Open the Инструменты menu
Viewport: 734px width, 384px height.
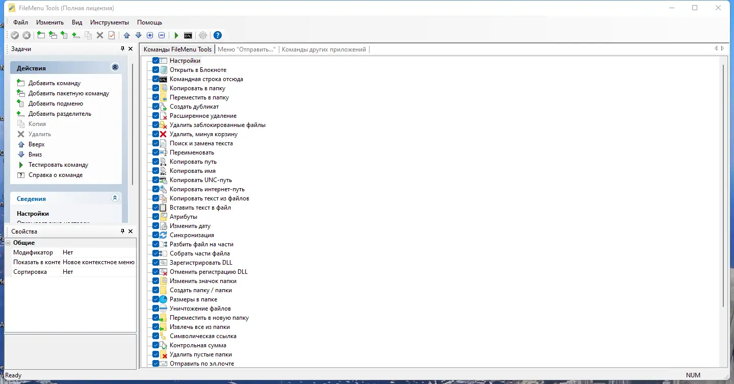click(109, 22)
